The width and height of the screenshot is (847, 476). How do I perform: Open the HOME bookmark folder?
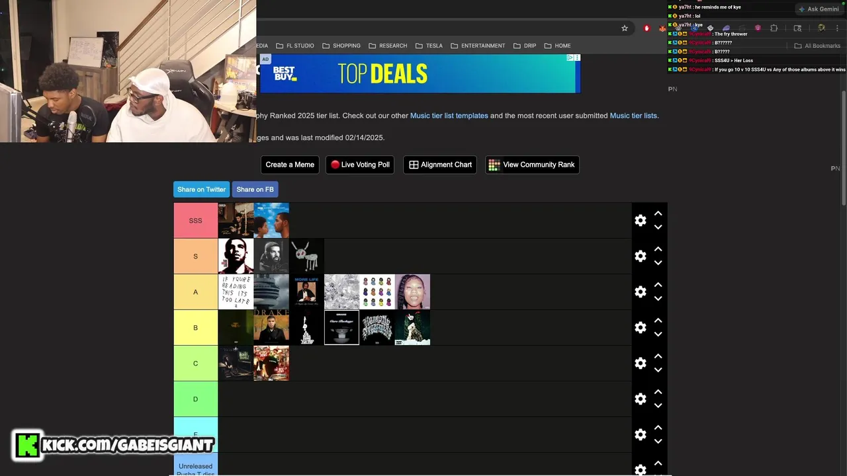[x=557, y=46]
